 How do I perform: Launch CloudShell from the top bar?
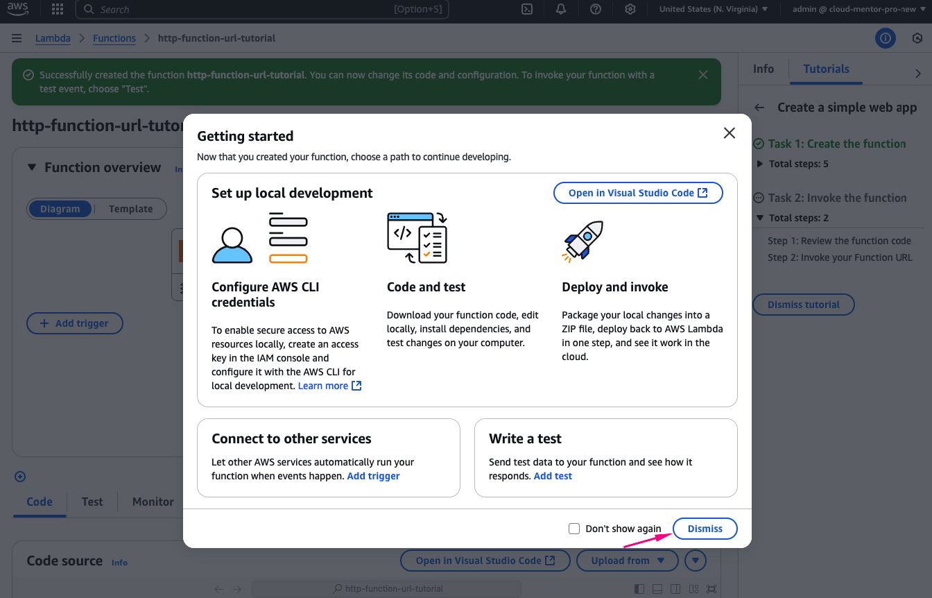click(527, 10)
